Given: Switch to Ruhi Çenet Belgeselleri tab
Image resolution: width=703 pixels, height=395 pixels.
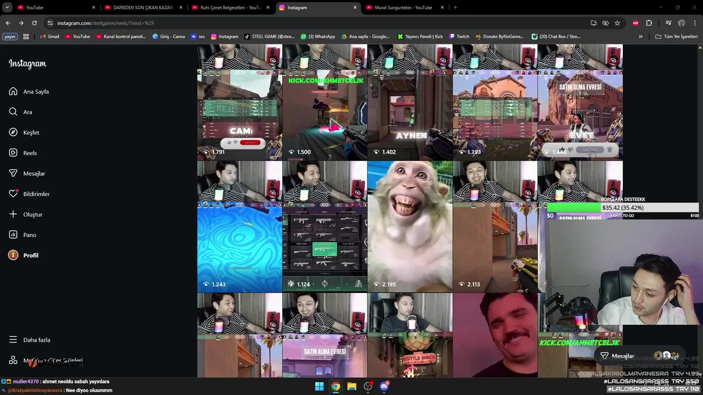Looking at the screenshot, I should 230,8.
